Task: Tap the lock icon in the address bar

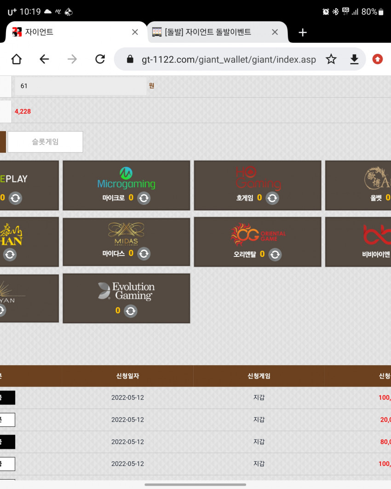Action: (130, 59)
